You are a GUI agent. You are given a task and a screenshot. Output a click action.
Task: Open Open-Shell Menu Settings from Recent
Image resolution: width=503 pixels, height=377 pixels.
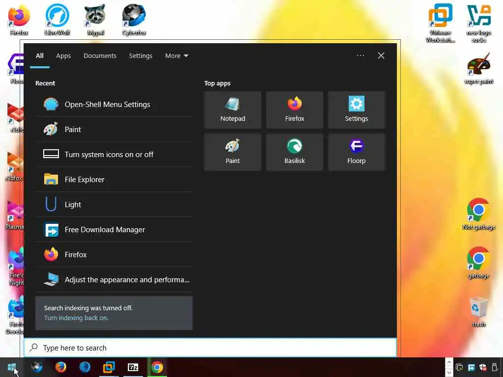[x=114, y=105]
